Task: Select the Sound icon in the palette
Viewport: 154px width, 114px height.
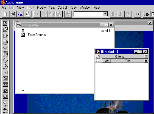Action: click(x=5, y=91)
